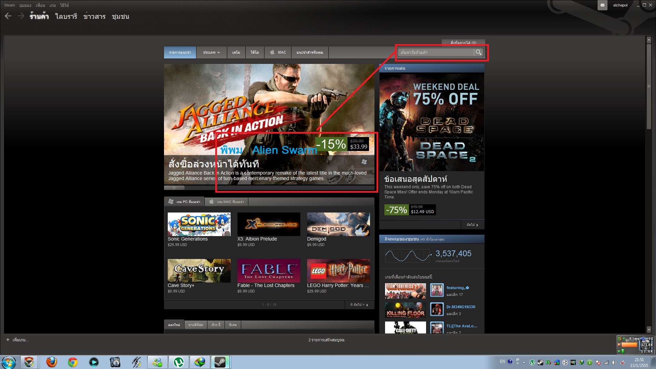The height and width of the screenshot is (369, 656).
Task: Grab the featured banner carousel slider handle
Action: (x=174, y=188)
